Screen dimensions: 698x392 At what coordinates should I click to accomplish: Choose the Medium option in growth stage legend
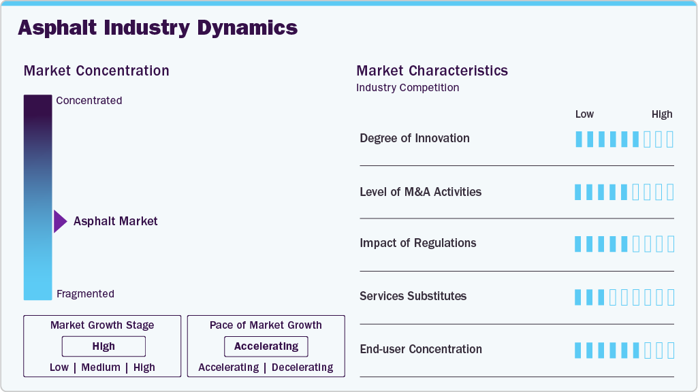click(x=101, y=367)
